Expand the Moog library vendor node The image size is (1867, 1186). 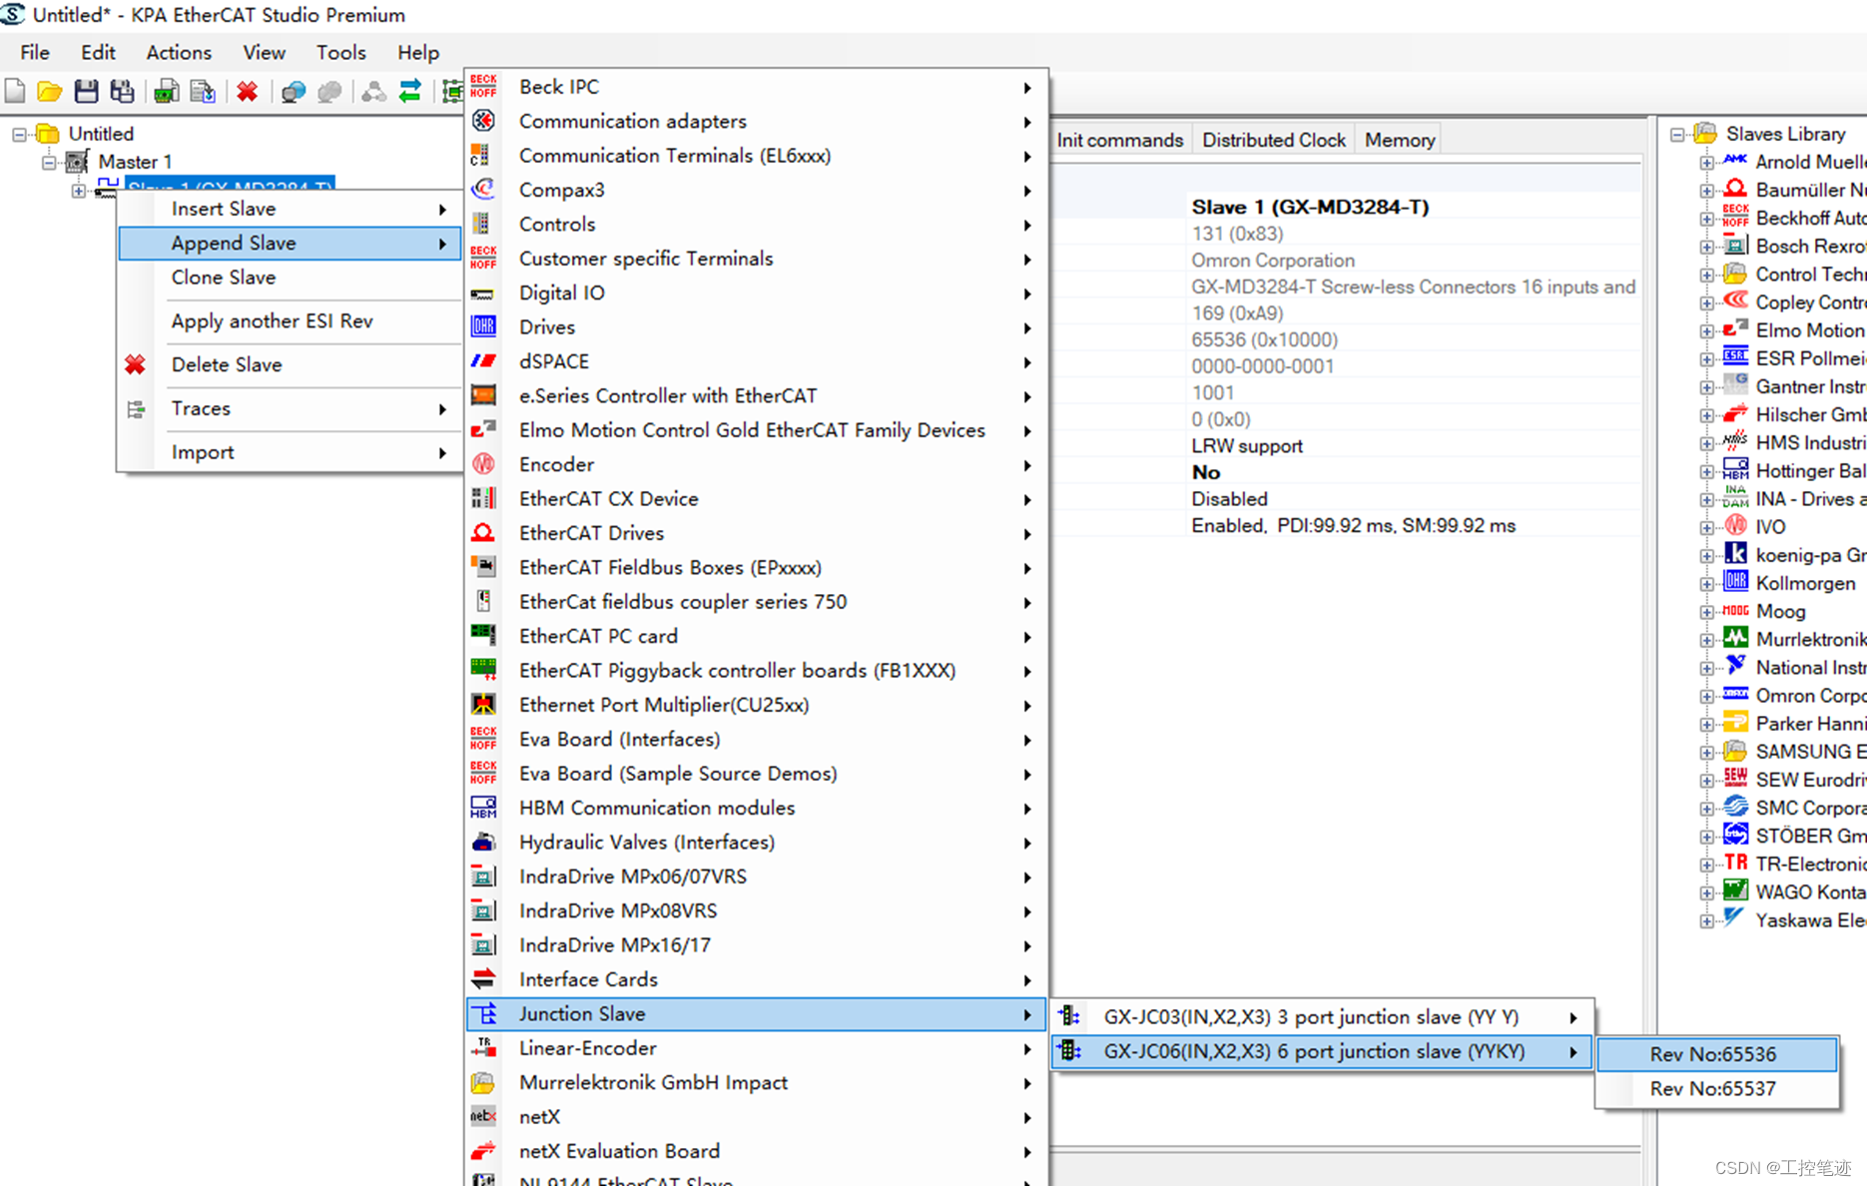[1707, 612]
